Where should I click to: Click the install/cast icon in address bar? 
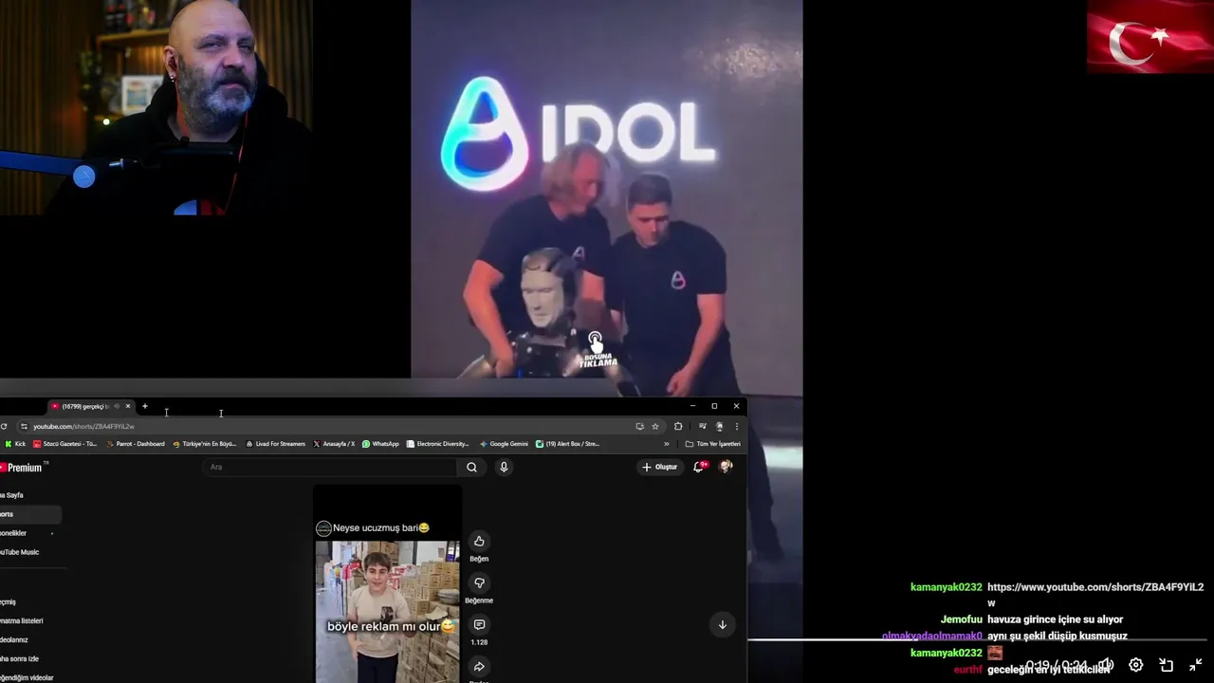click(x=639, y=426)
